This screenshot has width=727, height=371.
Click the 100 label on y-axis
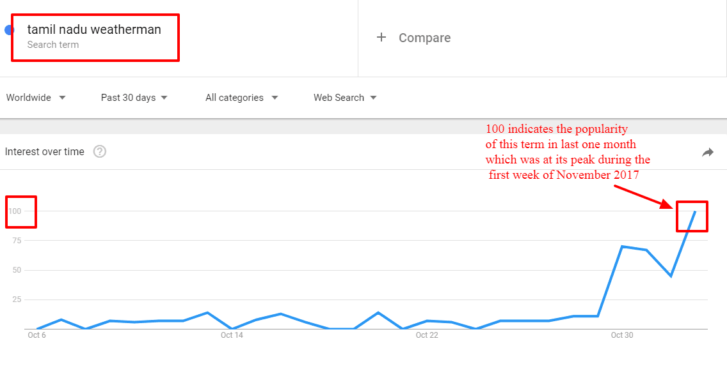tap(14, 211)
